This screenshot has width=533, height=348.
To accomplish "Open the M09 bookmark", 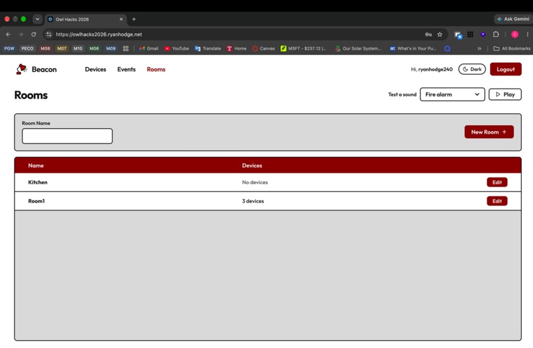I will tap(111, 49).
